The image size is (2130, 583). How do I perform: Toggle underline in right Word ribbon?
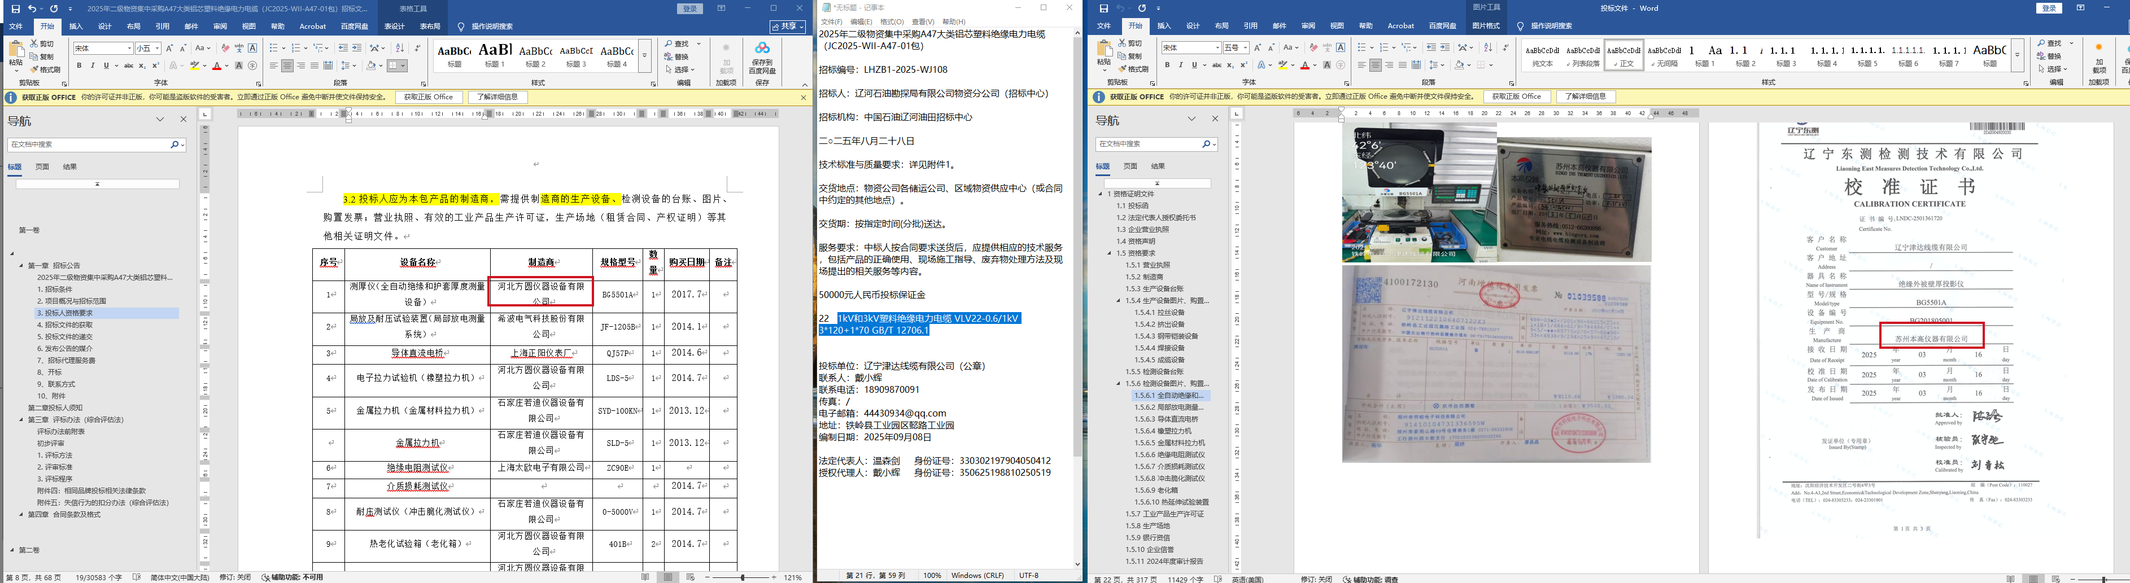coord(1195,65)
